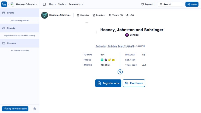
Task: Click the "4v4" format value
Action: point(103,55)
